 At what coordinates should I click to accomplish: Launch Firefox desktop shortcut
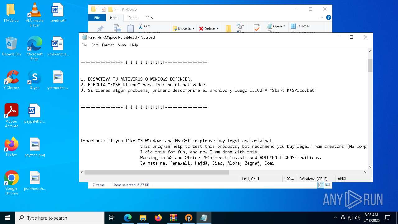[12, 147]
